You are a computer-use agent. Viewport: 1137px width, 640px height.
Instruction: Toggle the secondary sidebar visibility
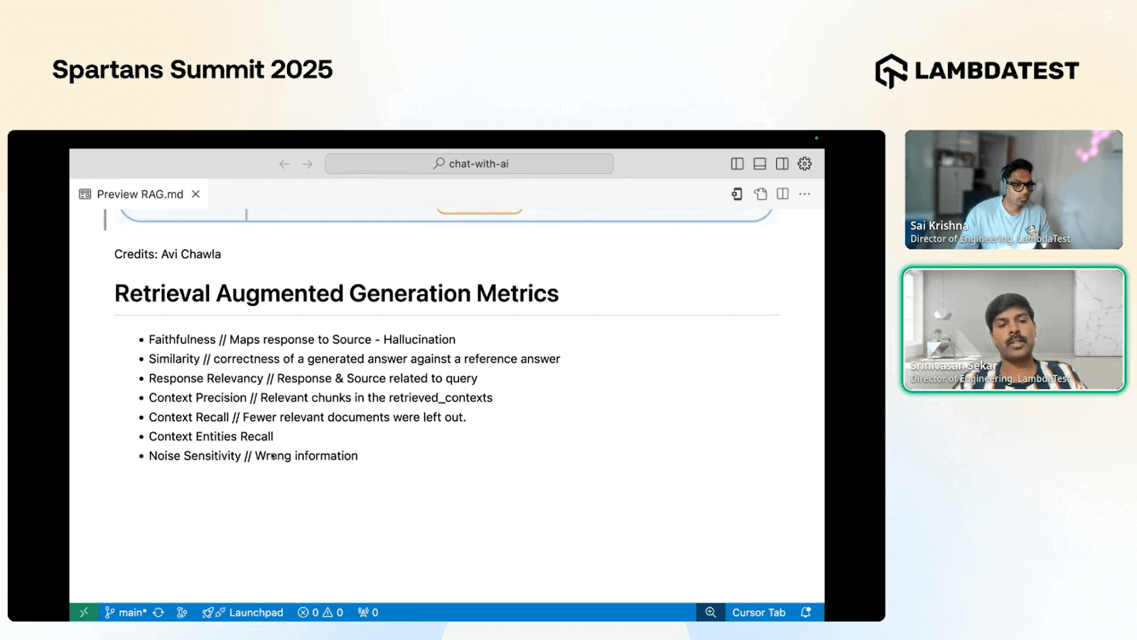(782, 163)
